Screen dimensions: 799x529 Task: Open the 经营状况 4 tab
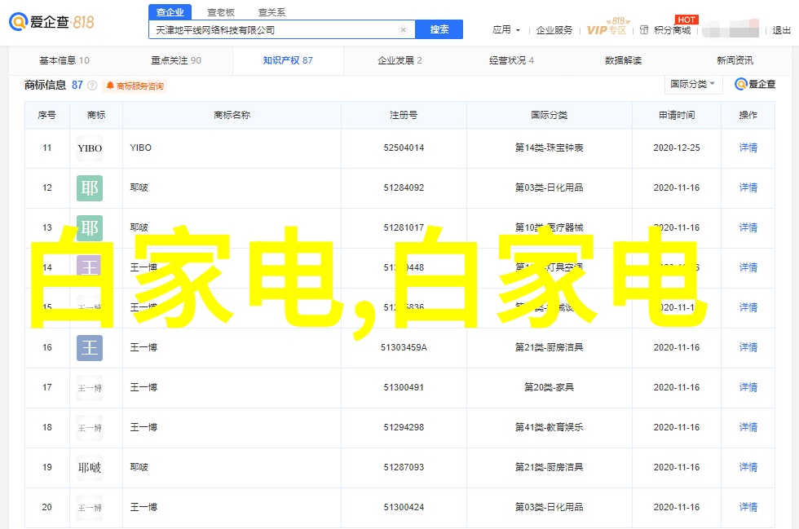(x=511, y=60)
